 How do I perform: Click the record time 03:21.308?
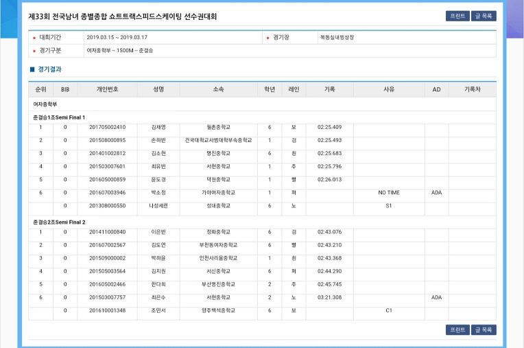click(329, 297)
